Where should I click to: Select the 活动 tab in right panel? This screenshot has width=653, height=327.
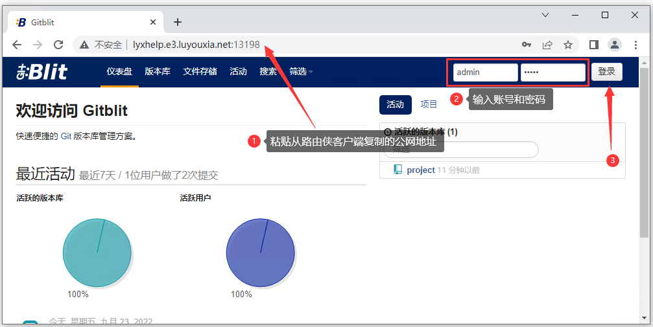395,104
